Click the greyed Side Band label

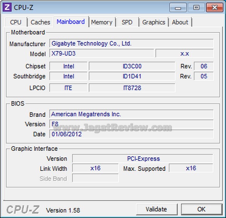[53, 179]
